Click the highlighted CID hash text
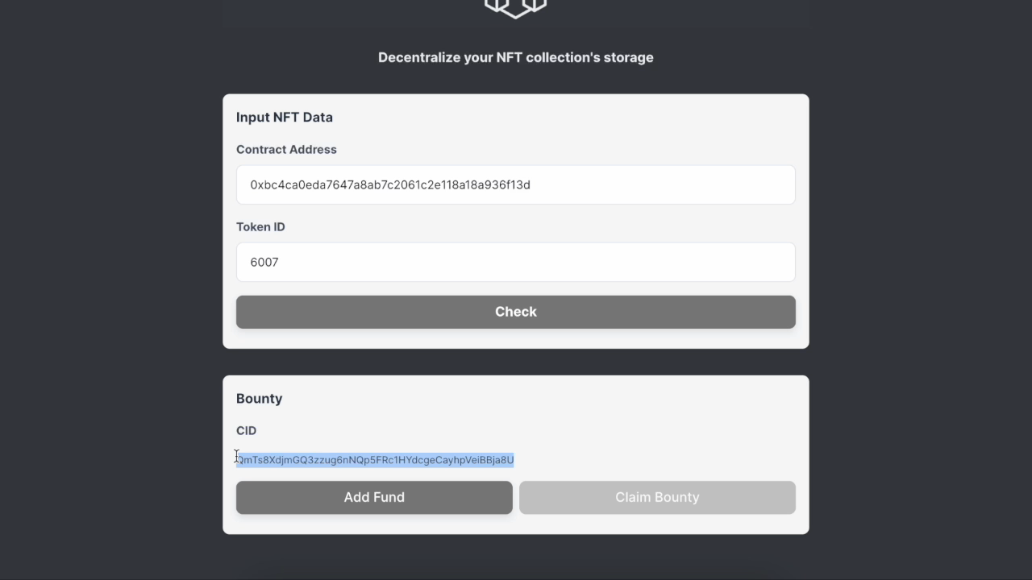 tap(375, 460)
